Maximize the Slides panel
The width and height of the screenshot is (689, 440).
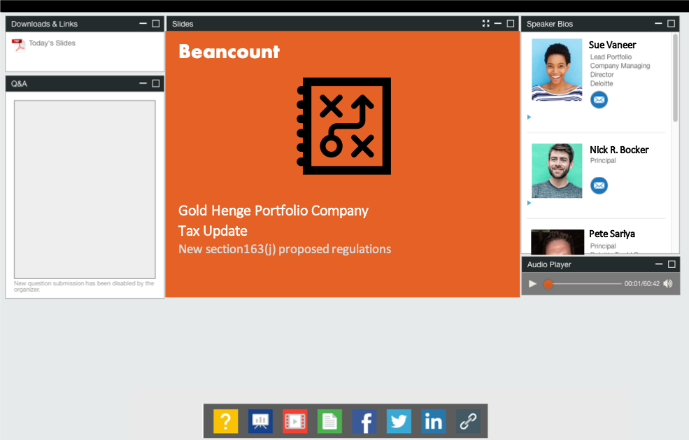point(510,24)
